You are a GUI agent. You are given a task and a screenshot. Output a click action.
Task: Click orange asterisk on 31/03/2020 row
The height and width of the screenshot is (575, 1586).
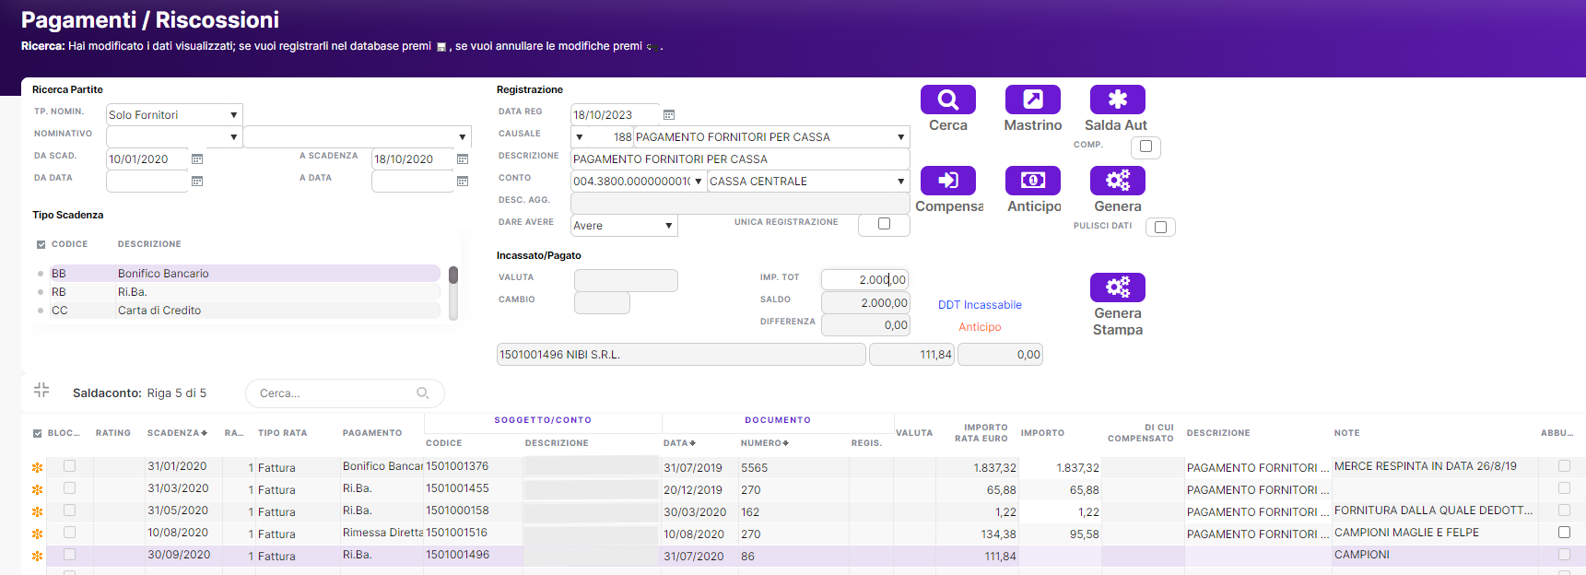(x=38, y=490)
